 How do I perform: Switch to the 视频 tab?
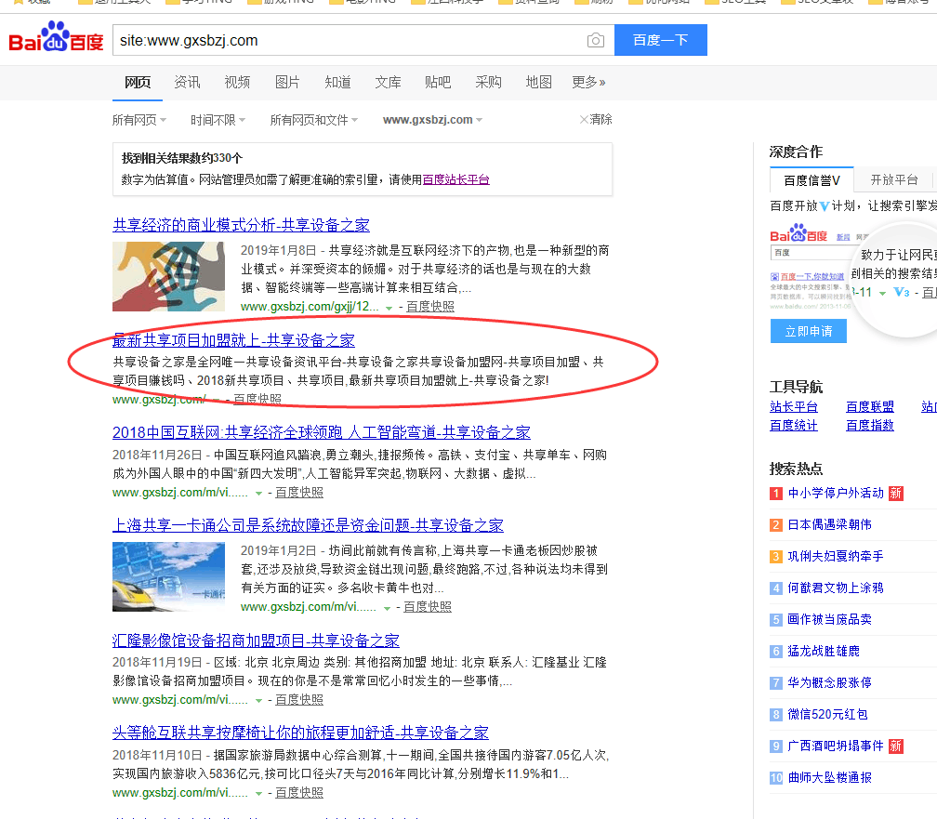click(x=237, y=82)
